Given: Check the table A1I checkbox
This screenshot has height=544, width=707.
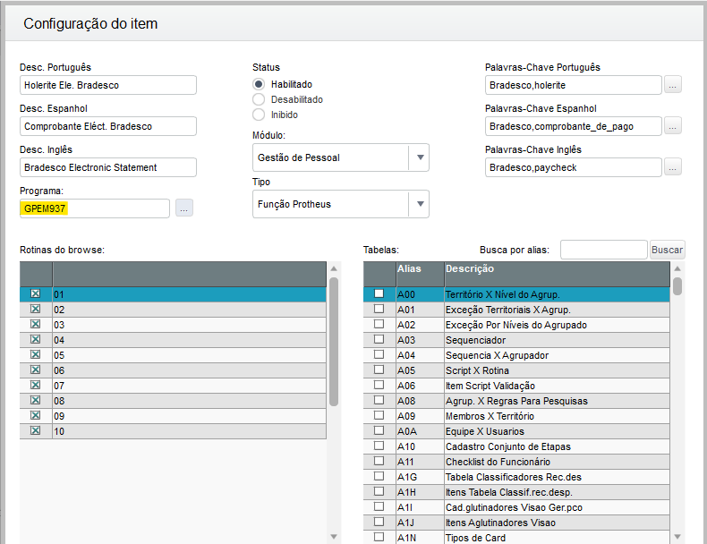Looking at the screenshot, I should point(379,507).
